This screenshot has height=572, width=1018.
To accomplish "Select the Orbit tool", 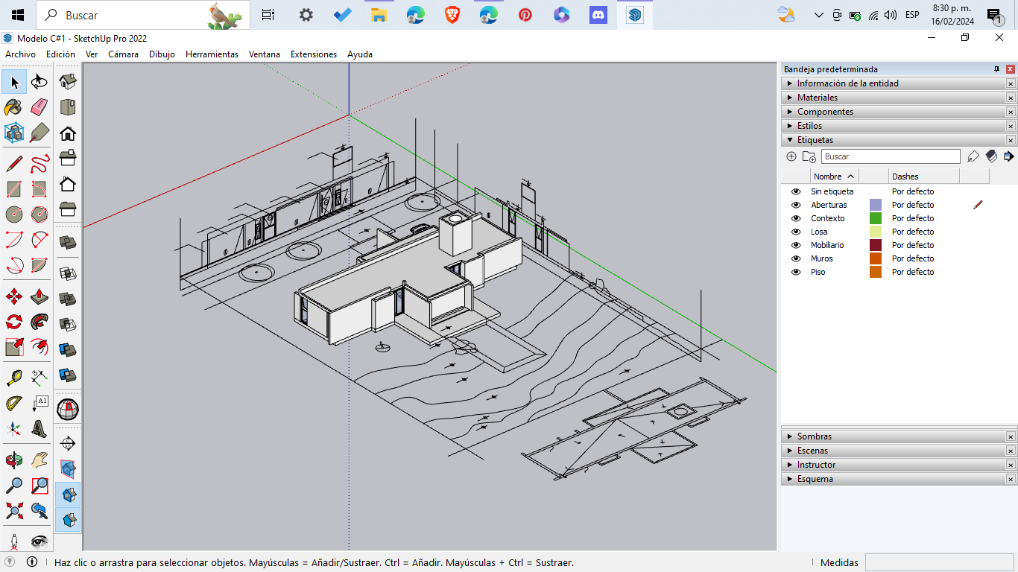I will pos(13,460).
